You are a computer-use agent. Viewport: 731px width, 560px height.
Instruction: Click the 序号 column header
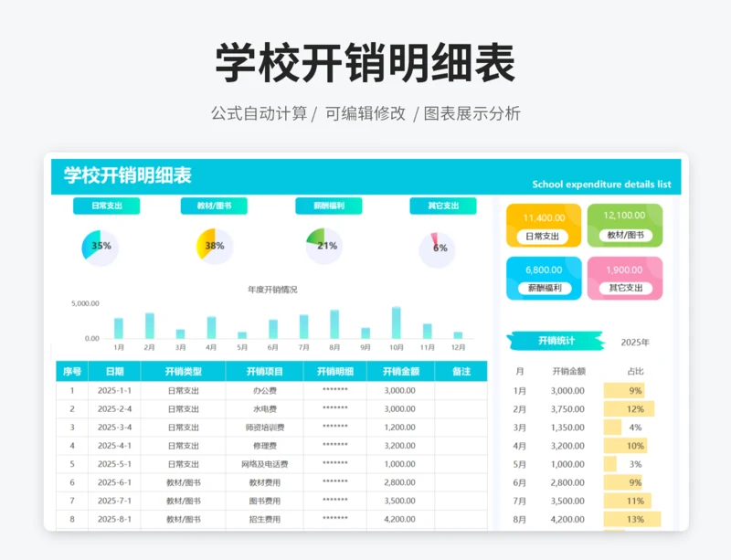(x=72, y=372)
